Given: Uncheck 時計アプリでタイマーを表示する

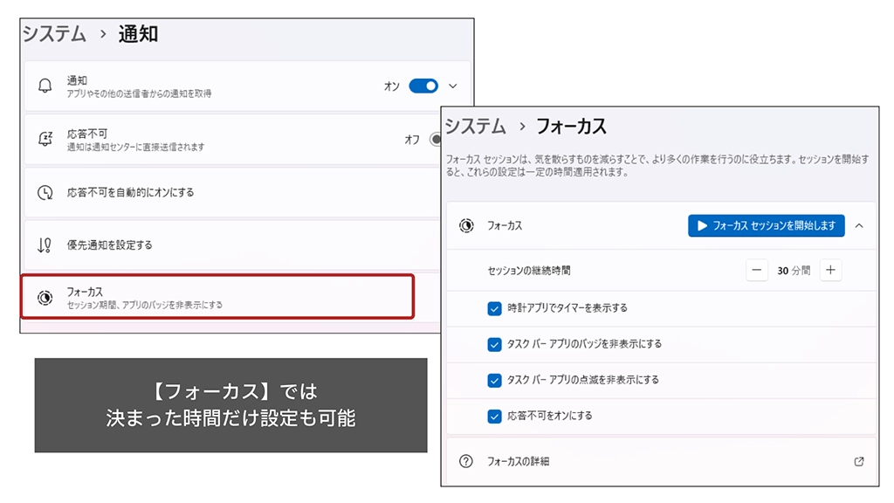Looking at the screenshot, I should [x=494, y=308].
